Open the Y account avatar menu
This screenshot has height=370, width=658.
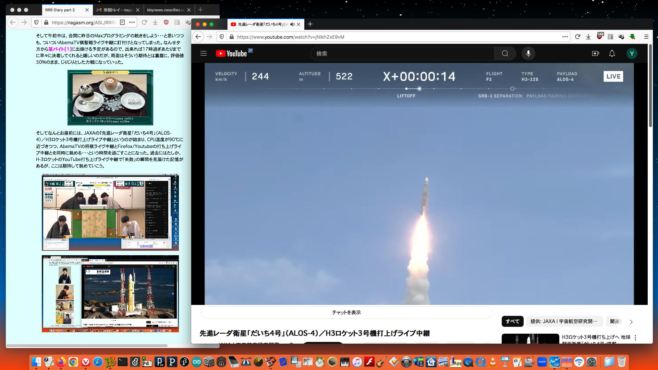click(x=632, y=53)
